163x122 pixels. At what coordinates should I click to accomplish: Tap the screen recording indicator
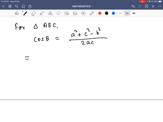point(142,1)
